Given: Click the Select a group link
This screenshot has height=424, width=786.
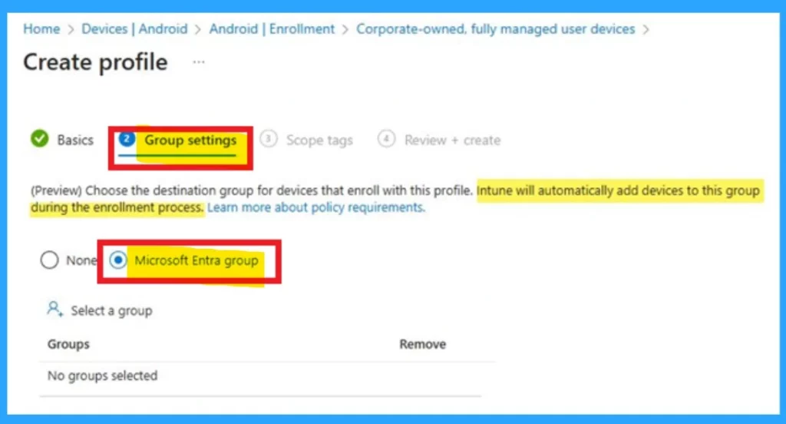Looking at the screenshot, I should (111, 311).
